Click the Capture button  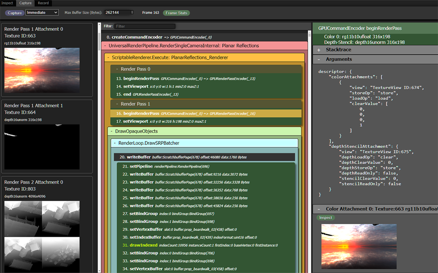point(15,13)
